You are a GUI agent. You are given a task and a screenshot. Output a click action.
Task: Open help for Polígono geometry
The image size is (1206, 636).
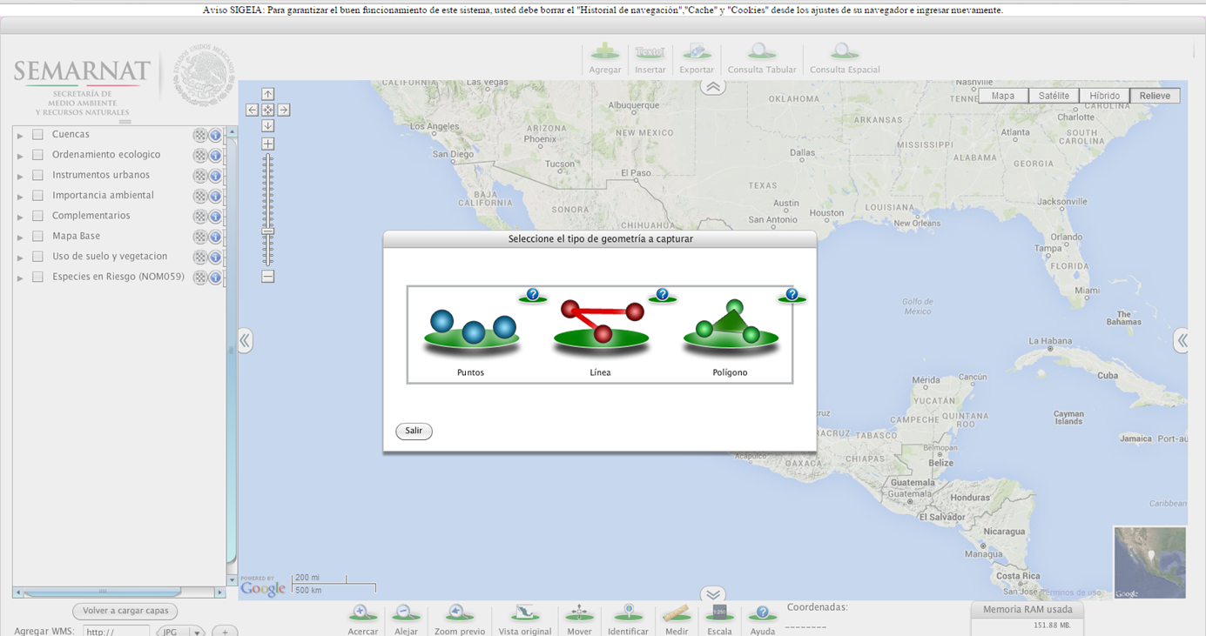[x=792, y=295]
